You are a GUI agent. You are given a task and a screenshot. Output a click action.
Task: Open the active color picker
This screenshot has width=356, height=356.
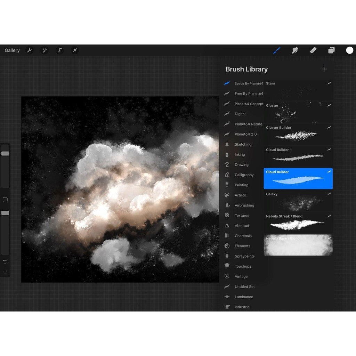[x=349, y=50]
